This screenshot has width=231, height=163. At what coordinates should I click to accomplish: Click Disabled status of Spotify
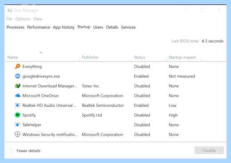pyautogui.click(x=142, y=115)
